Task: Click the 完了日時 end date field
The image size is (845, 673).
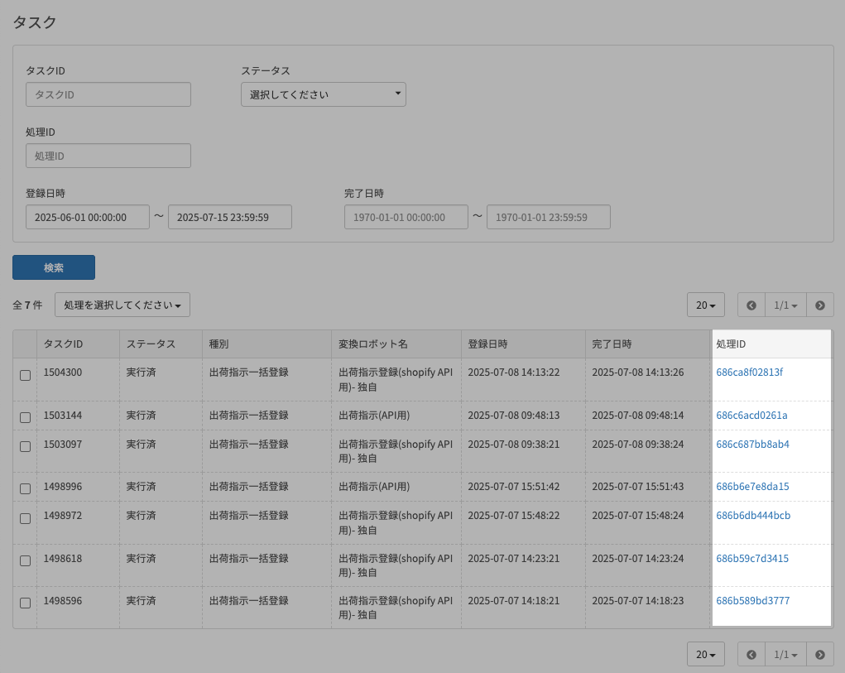Action: tap(548, 217)
